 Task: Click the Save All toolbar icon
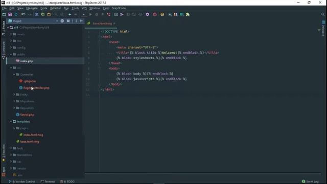coord(10,15)
